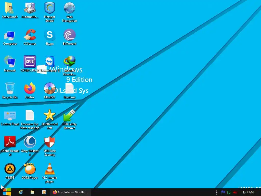
Task: Open File Explorer from the taskbar
Action: pos(32,192)
